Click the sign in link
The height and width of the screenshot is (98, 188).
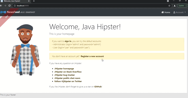68,41
